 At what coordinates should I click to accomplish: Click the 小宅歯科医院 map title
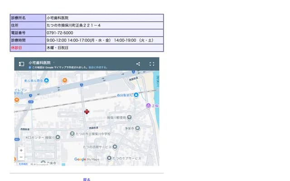click(39, 62)
